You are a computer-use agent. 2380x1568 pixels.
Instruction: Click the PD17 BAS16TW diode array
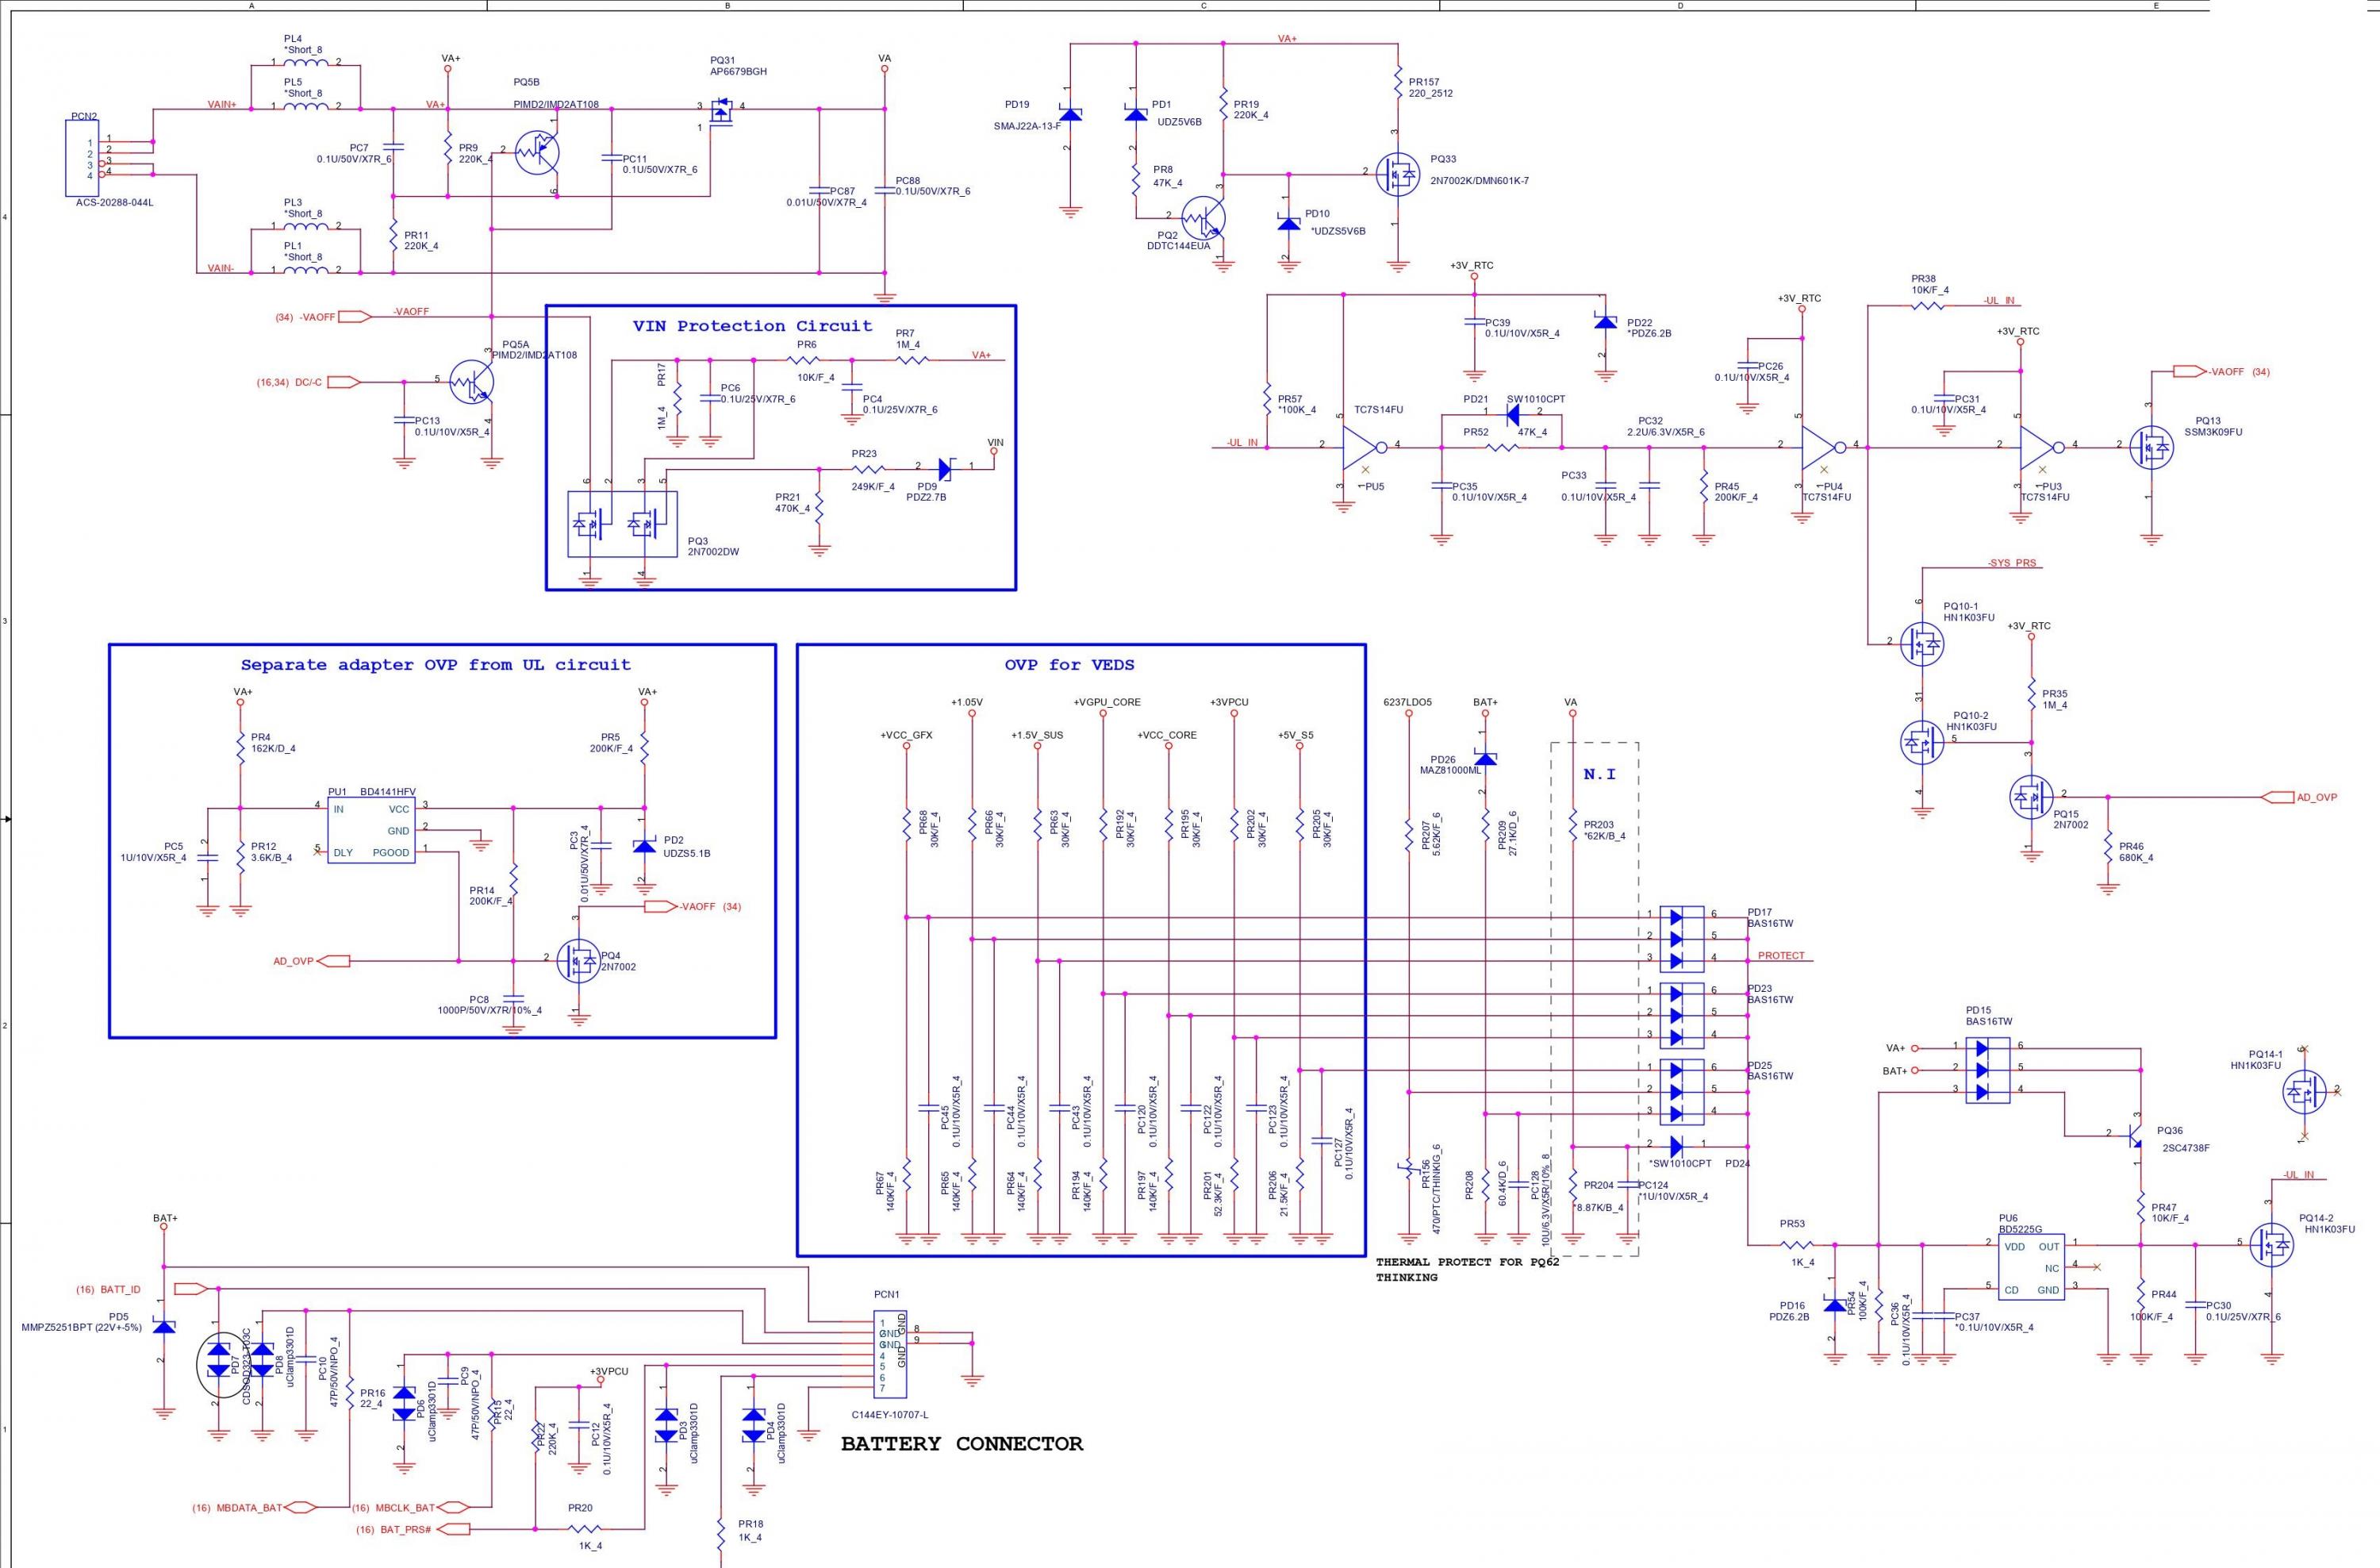pos(1683,939)
